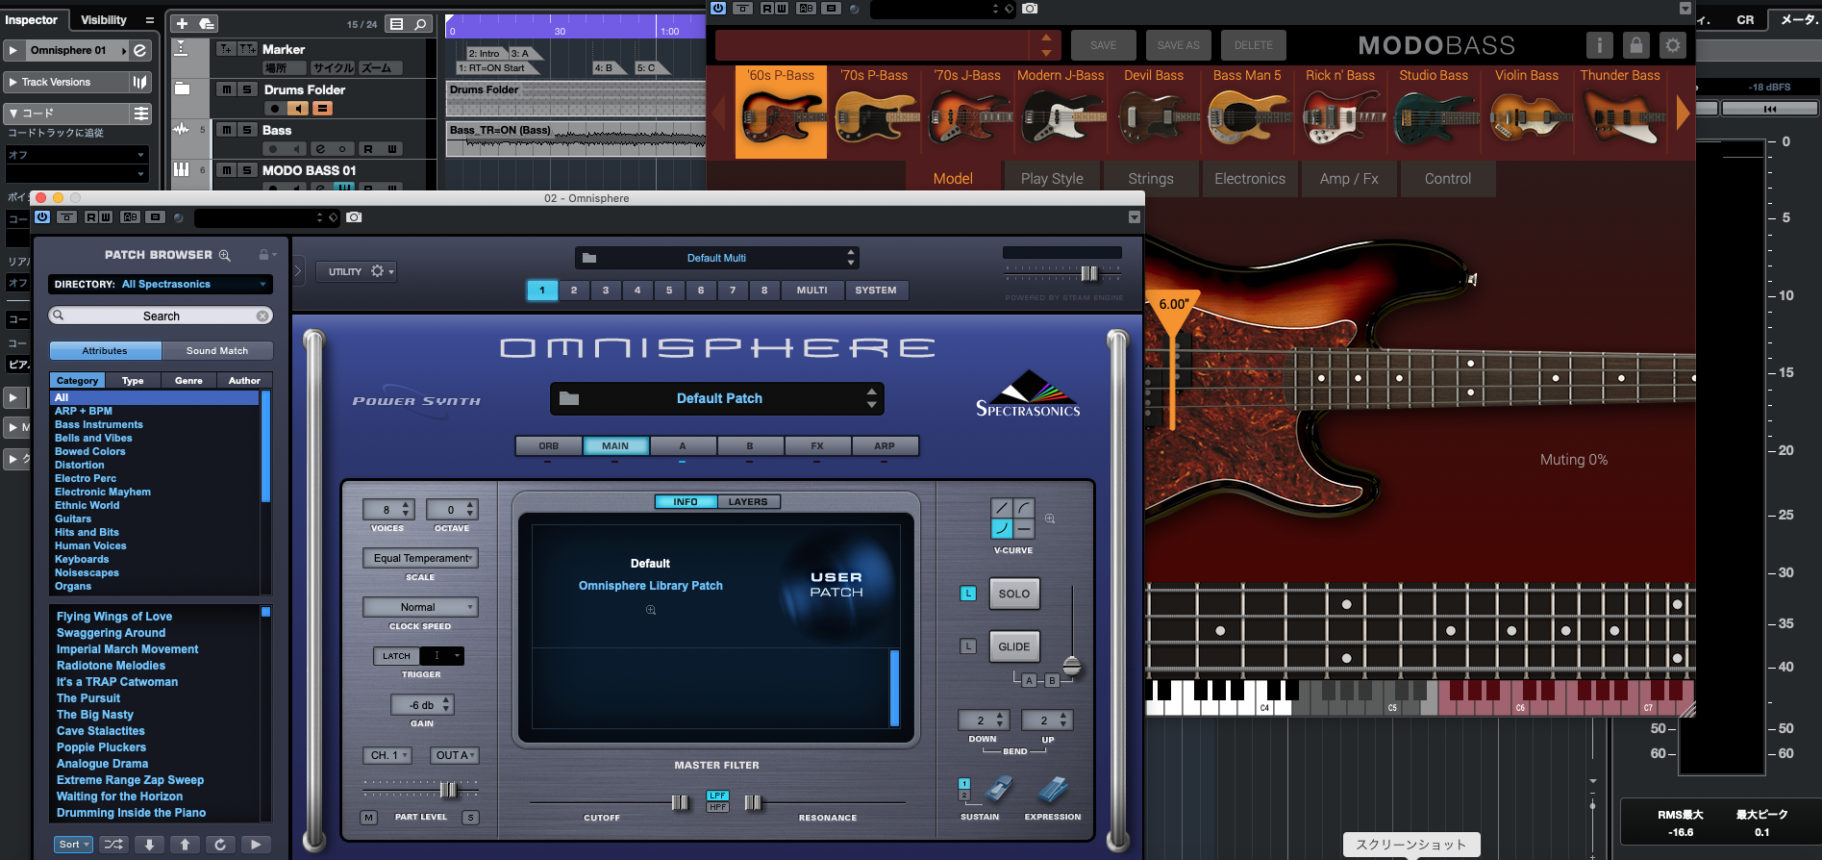Click the LAYERS button in patch display
Image resolution: width=1822 pixels, height=860 pixels.
pos(748,502)
